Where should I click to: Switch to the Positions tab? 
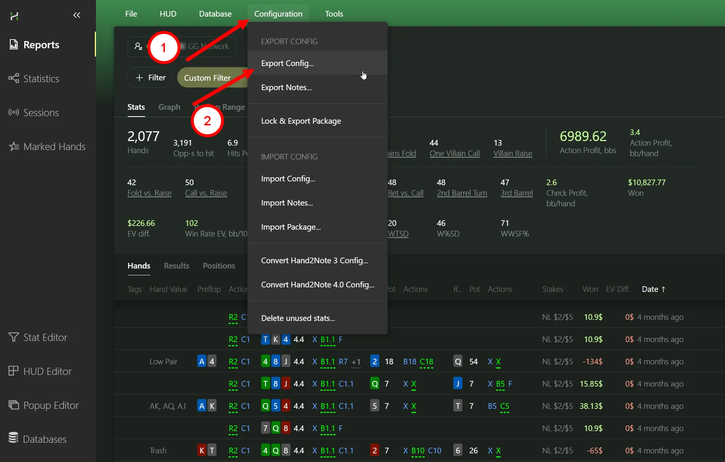[219, 266]
